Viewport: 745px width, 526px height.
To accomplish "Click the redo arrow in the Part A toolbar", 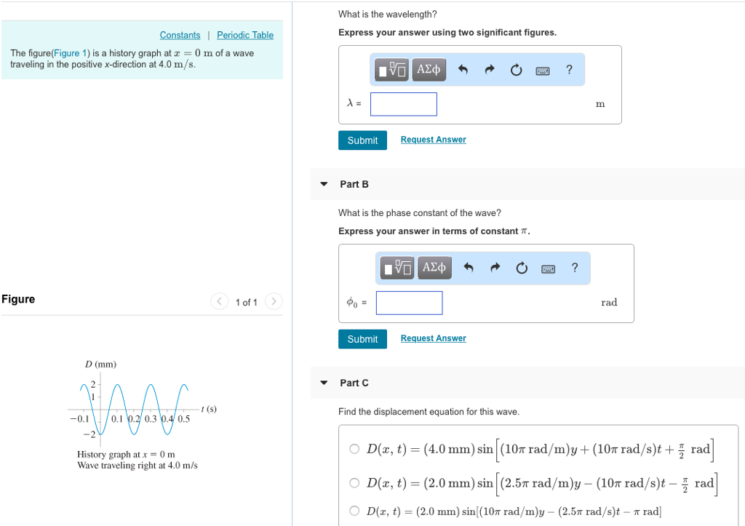I will pos(488,69).
